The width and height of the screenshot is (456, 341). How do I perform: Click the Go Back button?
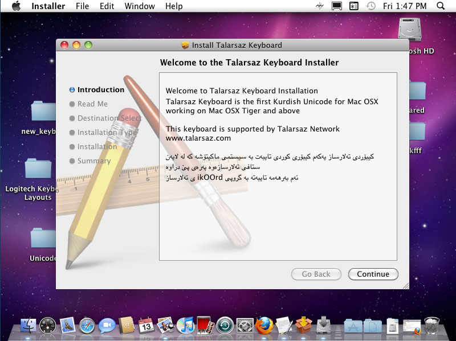point(316,274)
